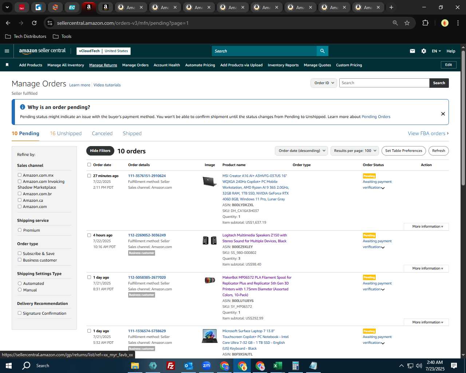Open the Results per page dropdown
The width and height of the screenshot is (466, 373).
(x=355, y=151)
